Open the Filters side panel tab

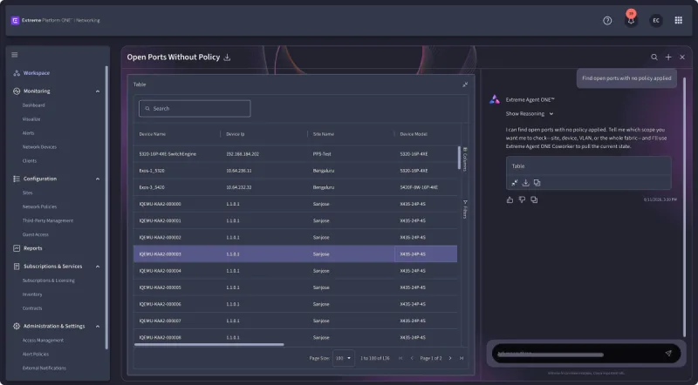[x=465, y=209]
